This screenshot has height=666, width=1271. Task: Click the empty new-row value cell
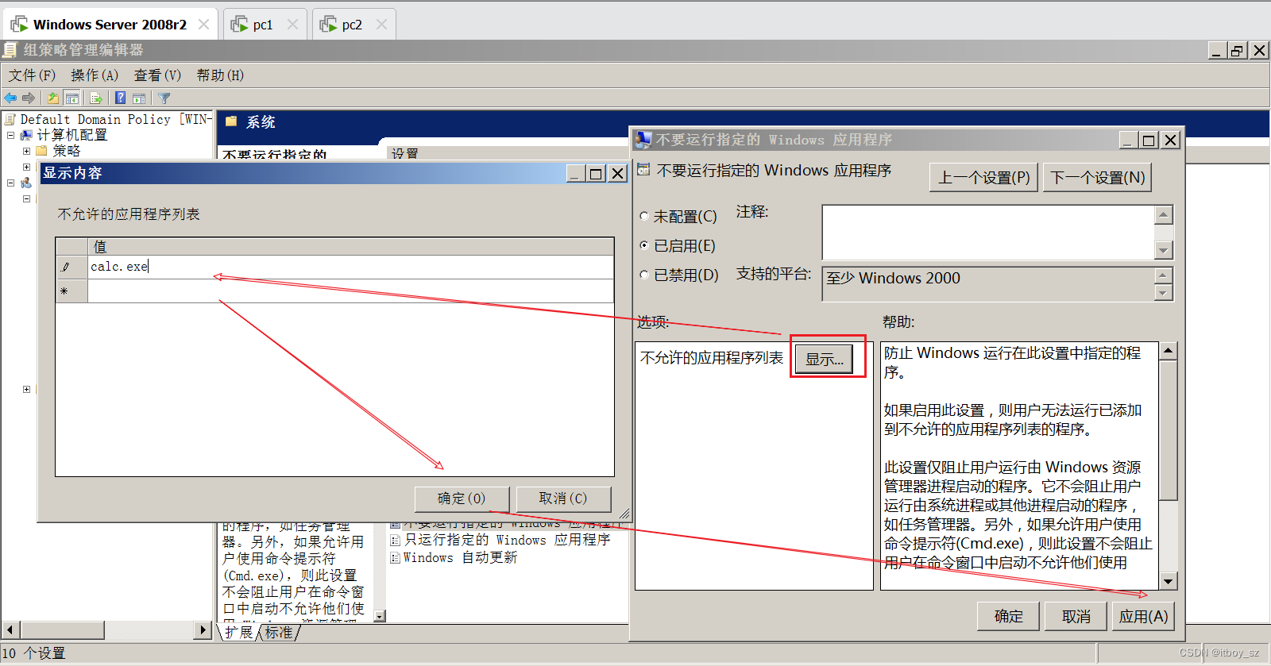[350, 291]
